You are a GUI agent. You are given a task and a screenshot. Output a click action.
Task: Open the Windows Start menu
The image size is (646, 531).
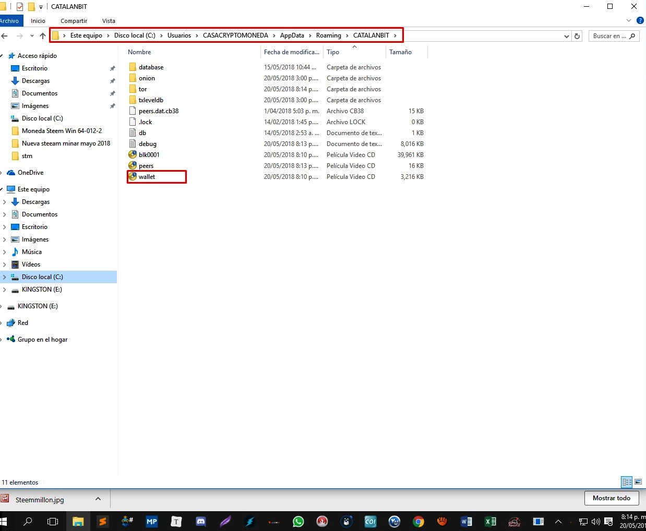click(4, 521)
